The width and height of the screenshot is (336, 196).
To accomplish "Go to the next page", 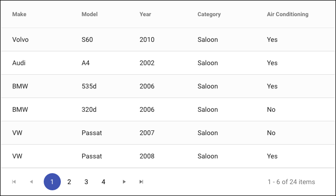I will point(124,182).
